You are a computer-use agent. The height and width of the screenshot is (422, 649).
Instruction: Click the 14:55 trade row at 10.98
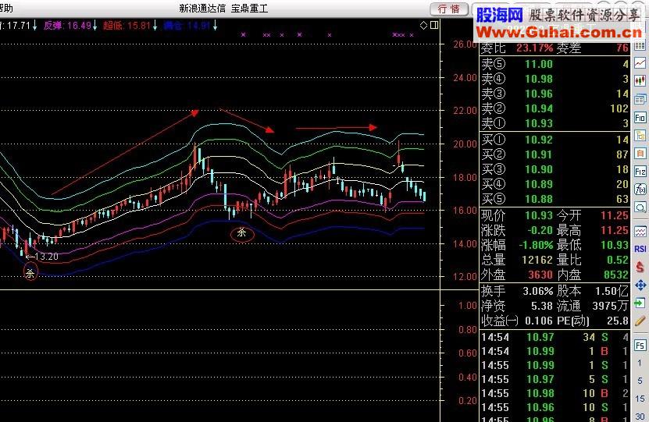click(555, 393)
